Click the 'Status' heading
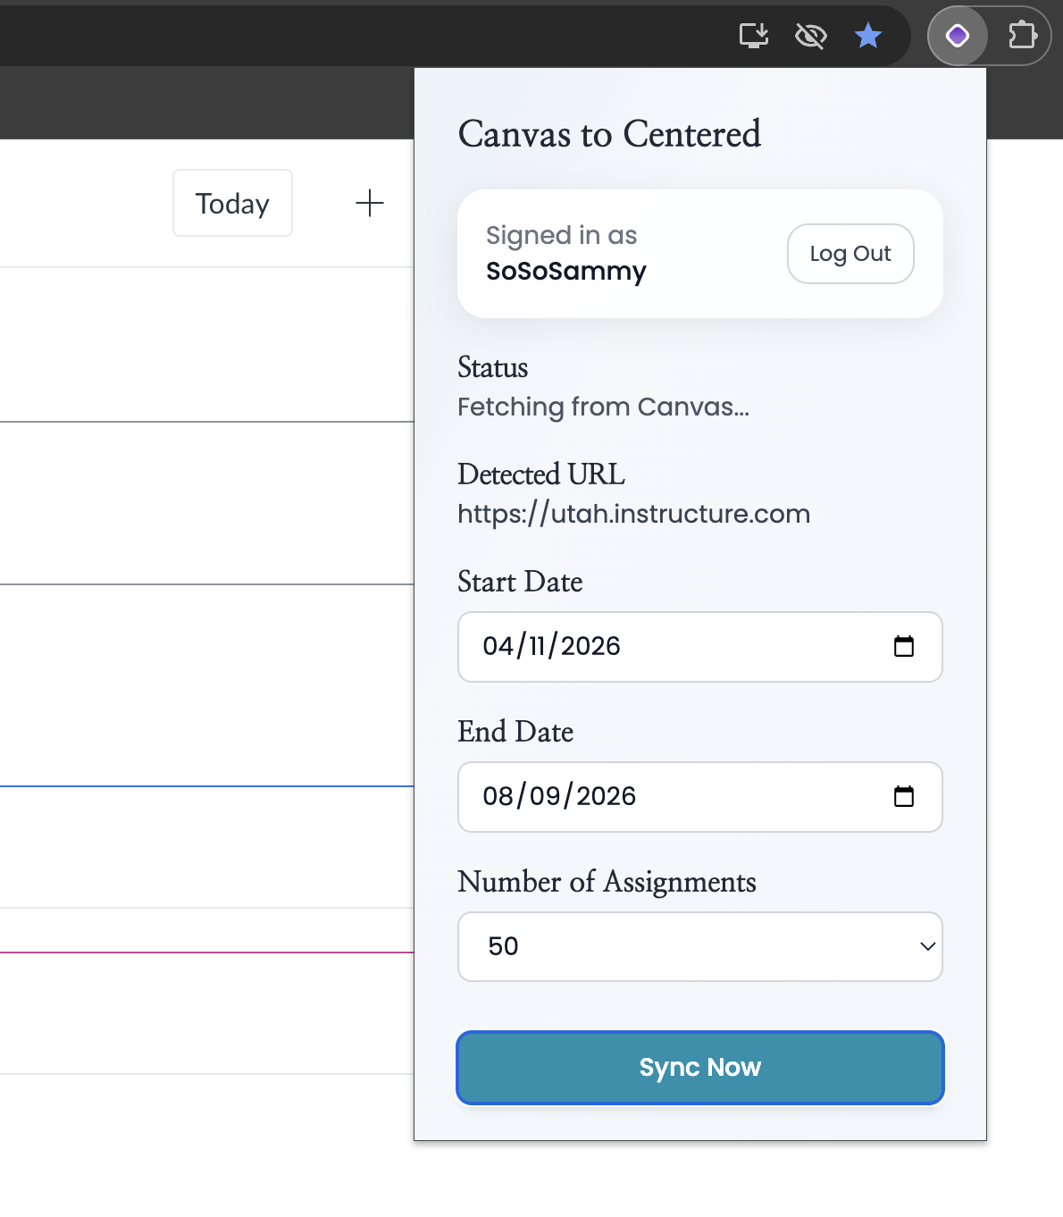The width and height of the screenshot is (1063, 1217). pyautogui.click(x=492, y=367)
